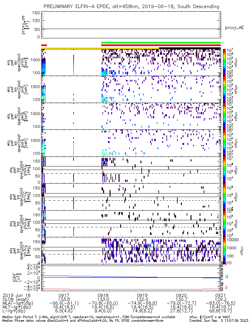Viewport: 249px width, 322px height.
Task: Click the GLON (east) row label
Action: (x=15, y=299)
